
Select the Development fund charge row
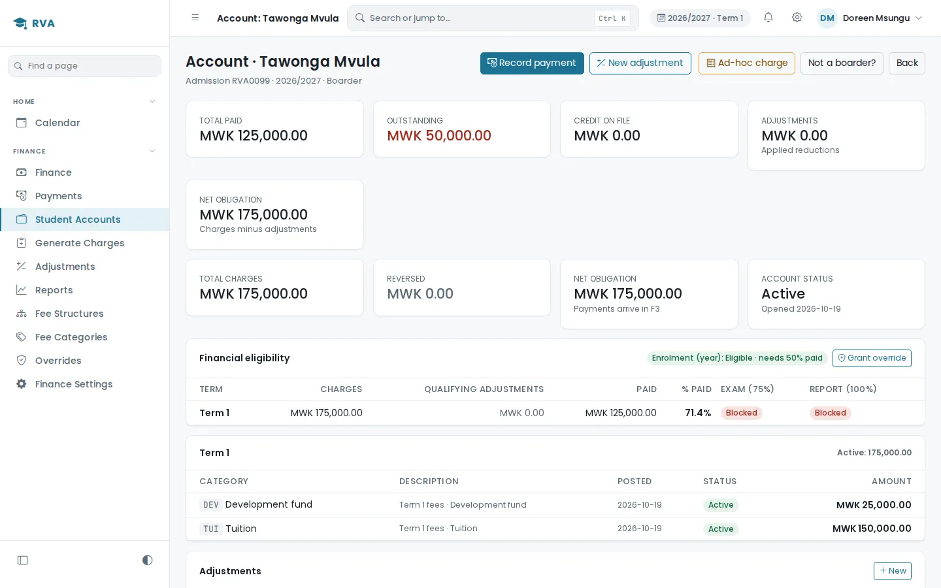(555, 505)
